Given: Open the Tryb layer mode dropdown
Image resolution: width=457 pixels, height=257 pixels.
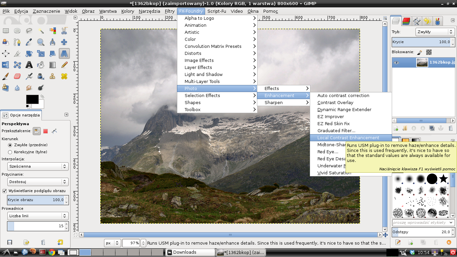Looking at the screenshot, I should (435, 32).
